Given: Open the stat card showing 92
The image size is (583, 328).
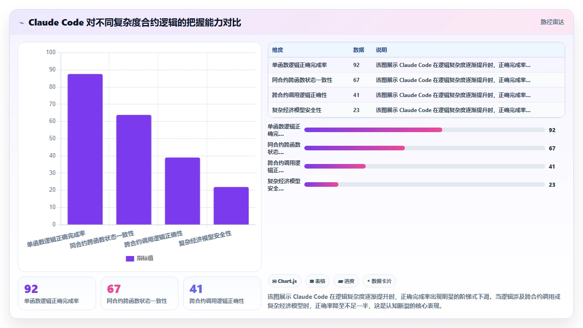Looking at the screenshot, I should click(x=57, y=293).
